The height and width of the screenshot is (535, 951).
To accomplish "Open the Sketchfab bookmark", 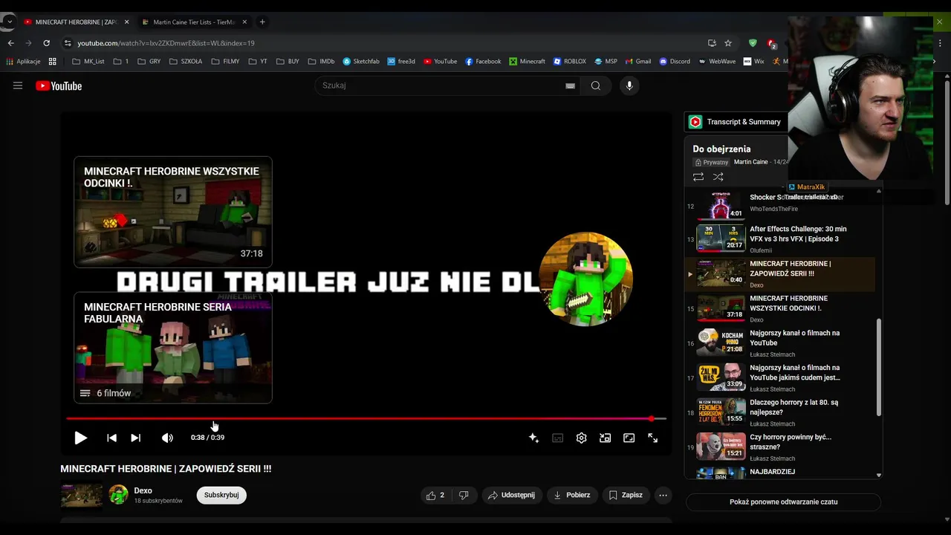I will click(361, 62).
